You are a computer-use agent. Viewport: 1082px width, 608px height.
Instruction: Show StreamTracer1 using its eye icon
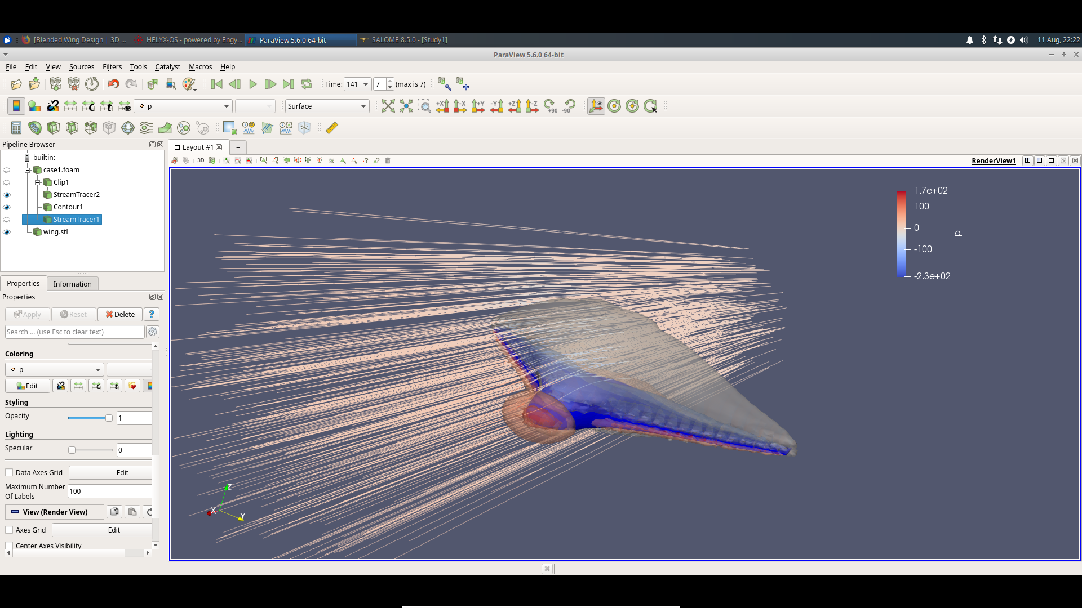(x=7, y=220)
